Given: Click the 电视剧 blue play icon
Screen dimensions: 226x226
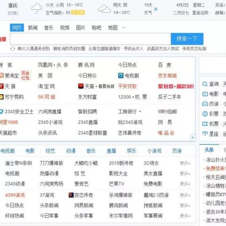Looking at the screenshot, I should click(121, 76).
